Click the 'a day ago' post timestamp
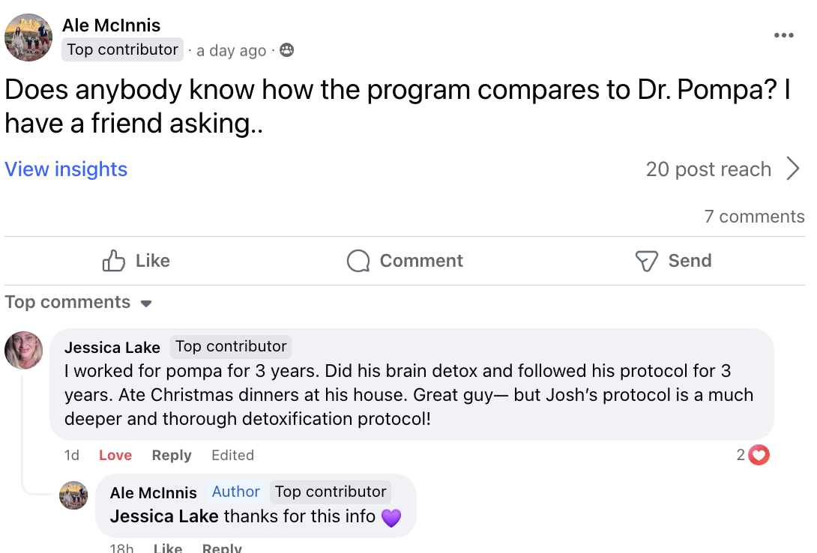This screenshot has height=553, width=817. (x=232, y=50)
